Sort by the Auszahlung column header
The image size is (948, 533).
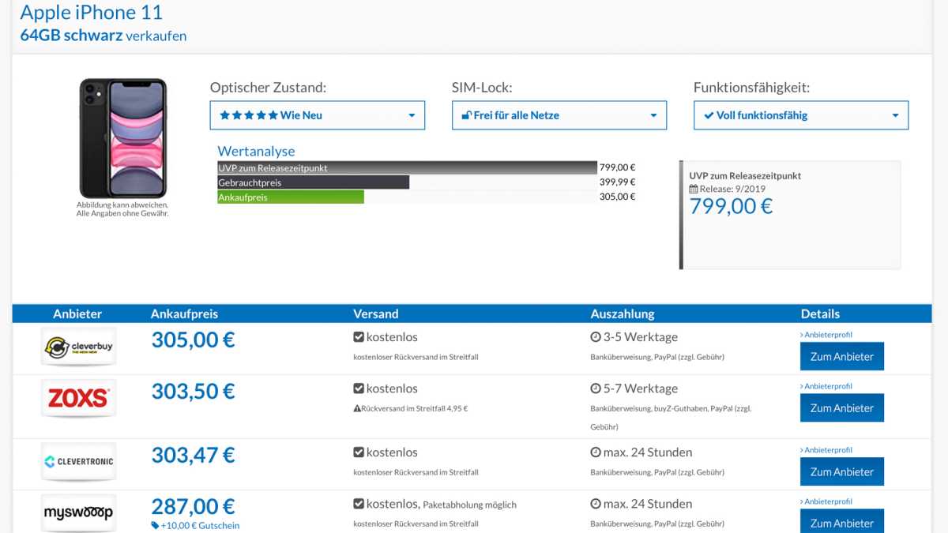point(623,313)
